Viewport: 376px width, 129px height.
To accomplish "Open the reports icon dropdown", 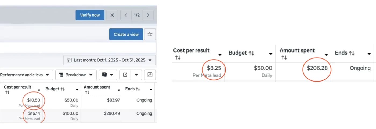I will pos(108,75).
